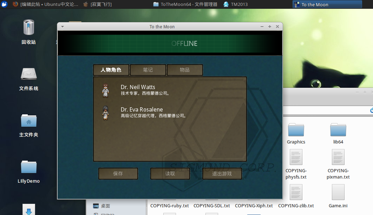Switch to the [寂寞飞行] taskbar window
Image resolution: width=373 pixels, height=215 pixels.
pyautogui.click(x=97, y=4)
